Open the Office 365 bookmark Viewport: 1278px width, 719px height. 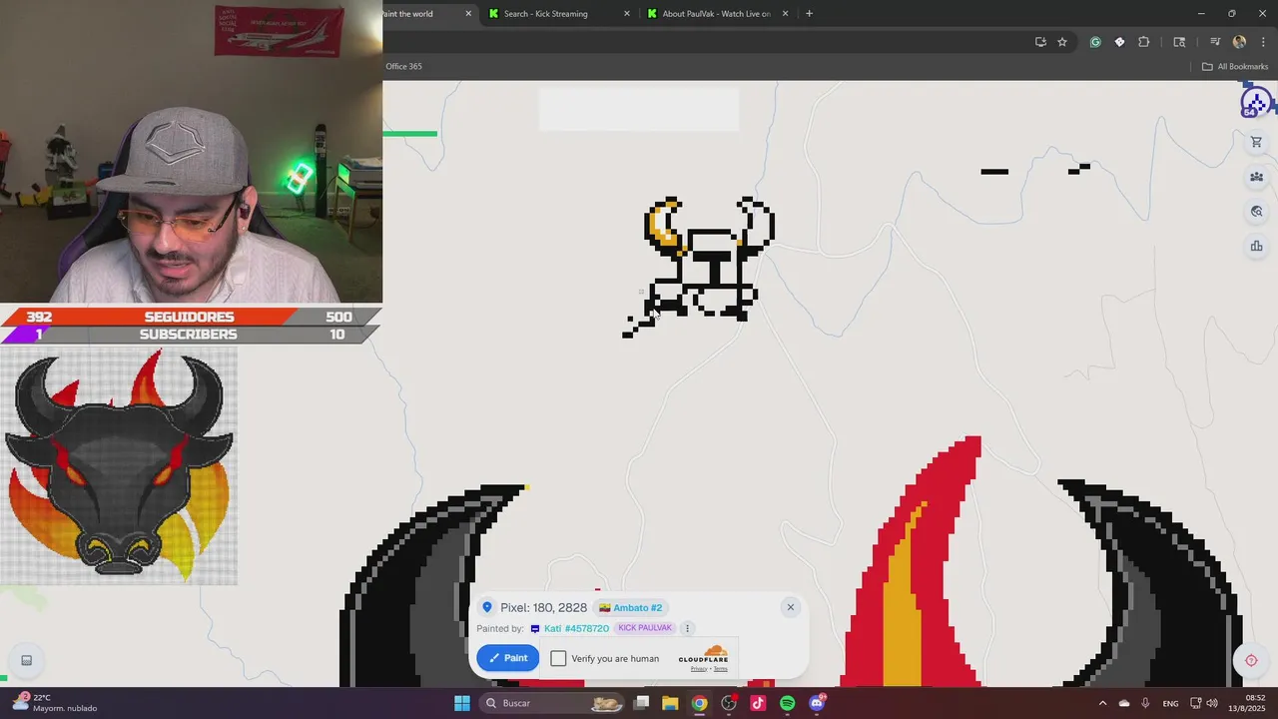click(x=403, y=66)
